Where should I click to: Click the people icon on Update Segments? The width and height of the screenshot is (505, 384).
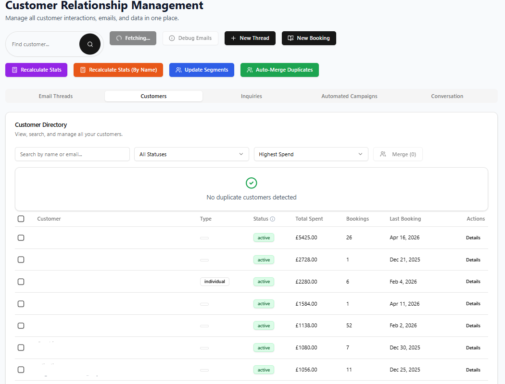coord(178,70)
